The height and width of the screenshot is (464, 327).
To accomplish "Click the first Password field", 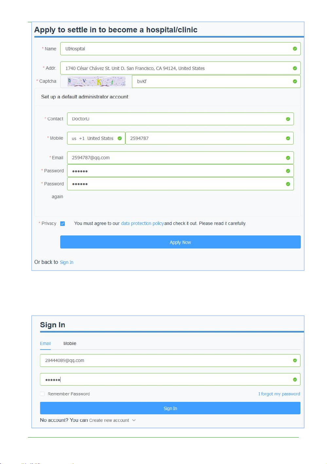I will click(x=180, y=171).
